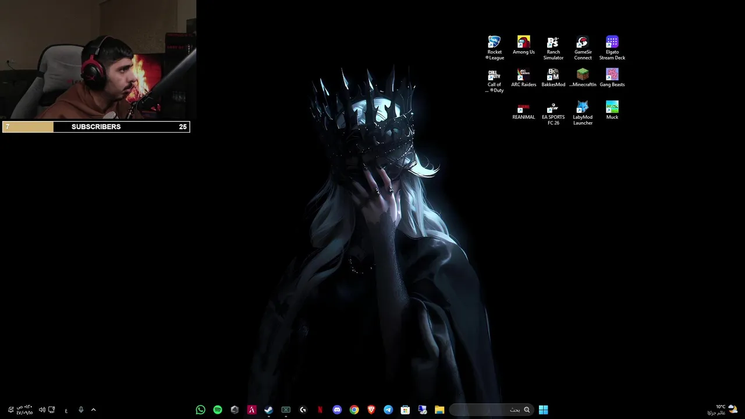This screenshot has width=745, height=419.
Task: Open Microsoft Store from the taskbar
Action: pyautogui.click(x=405, y=410)
